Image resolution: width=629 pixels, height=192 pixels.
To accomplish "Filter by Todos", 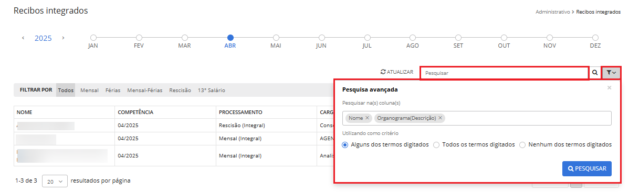I will (66, 91).
